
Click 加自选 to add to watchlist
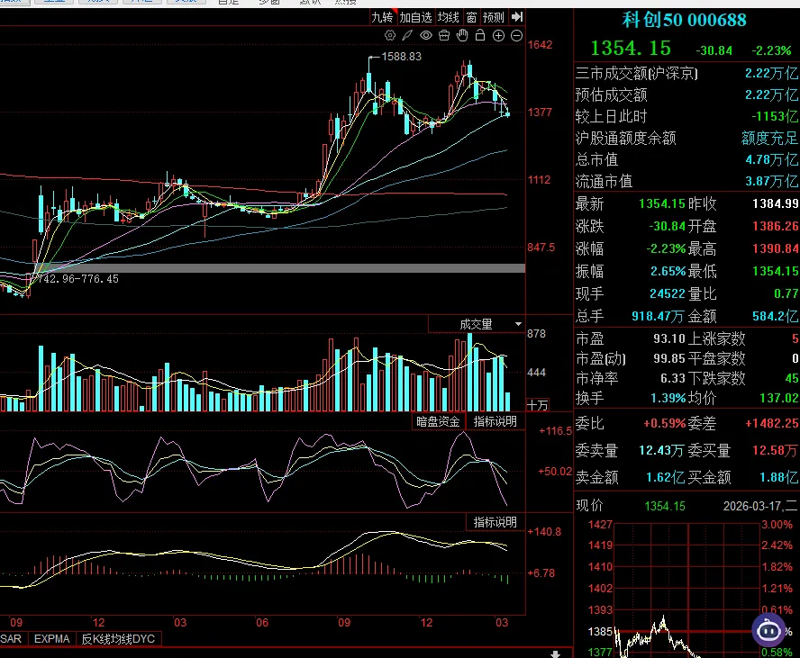pyautogui.click(x=415, y=17)
